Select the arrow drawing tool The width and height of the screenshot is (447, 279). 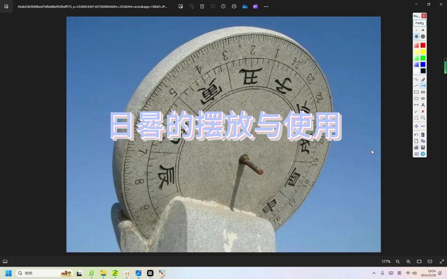[423, 86]
